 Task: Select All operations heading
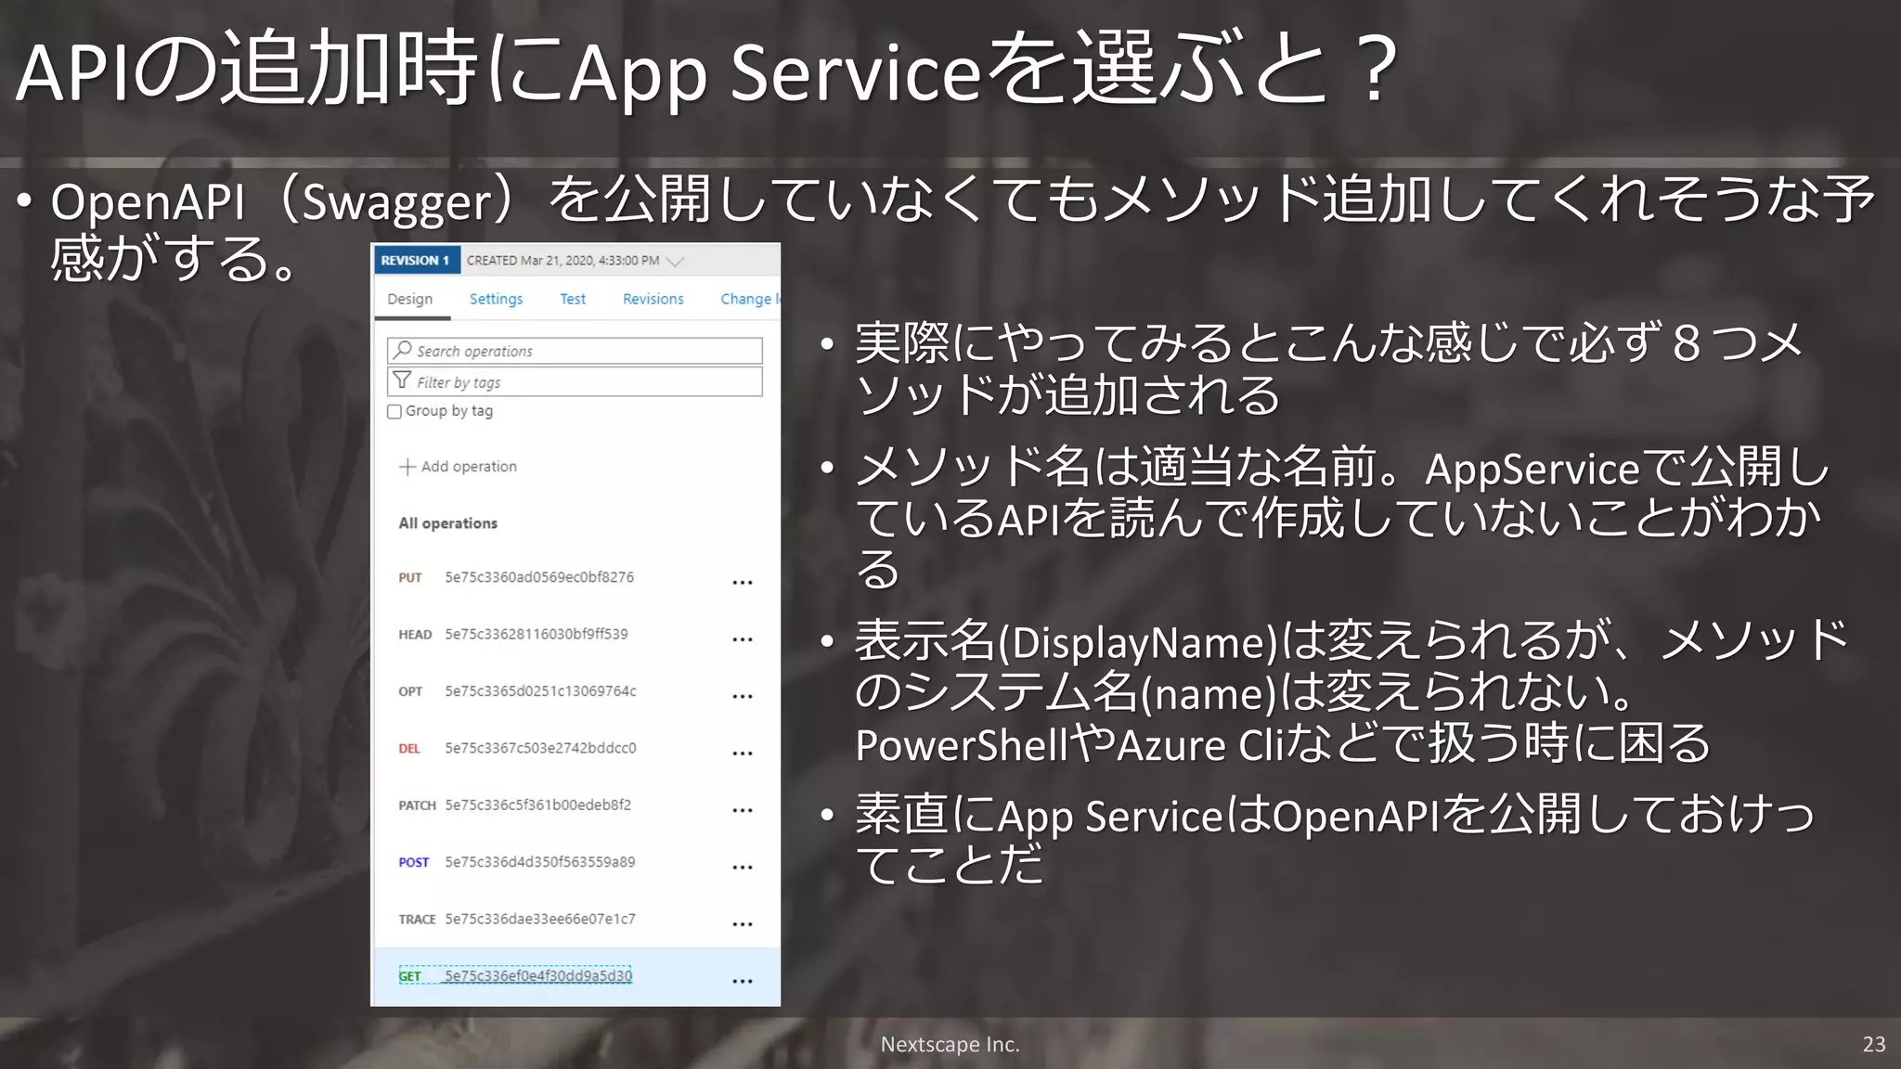click(x=447, y=523)
